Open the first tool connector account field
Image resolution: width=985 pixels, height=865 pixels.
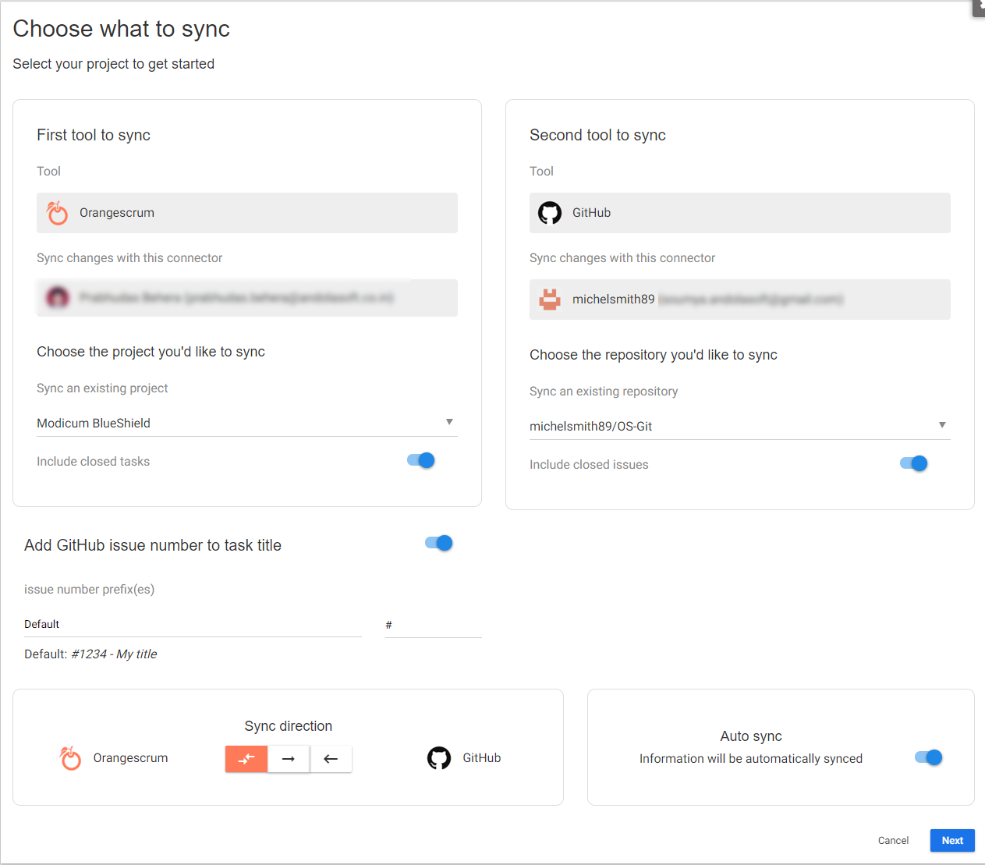(247, 298)
